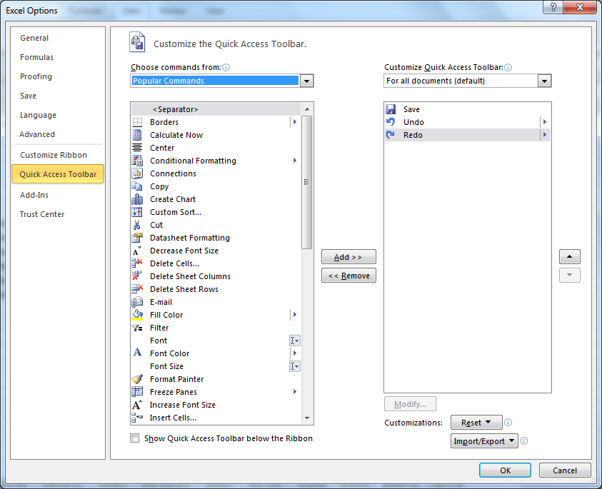Open the Trust Center category
The width and height of the screenshot is (602, 489).
coord(42,214)
